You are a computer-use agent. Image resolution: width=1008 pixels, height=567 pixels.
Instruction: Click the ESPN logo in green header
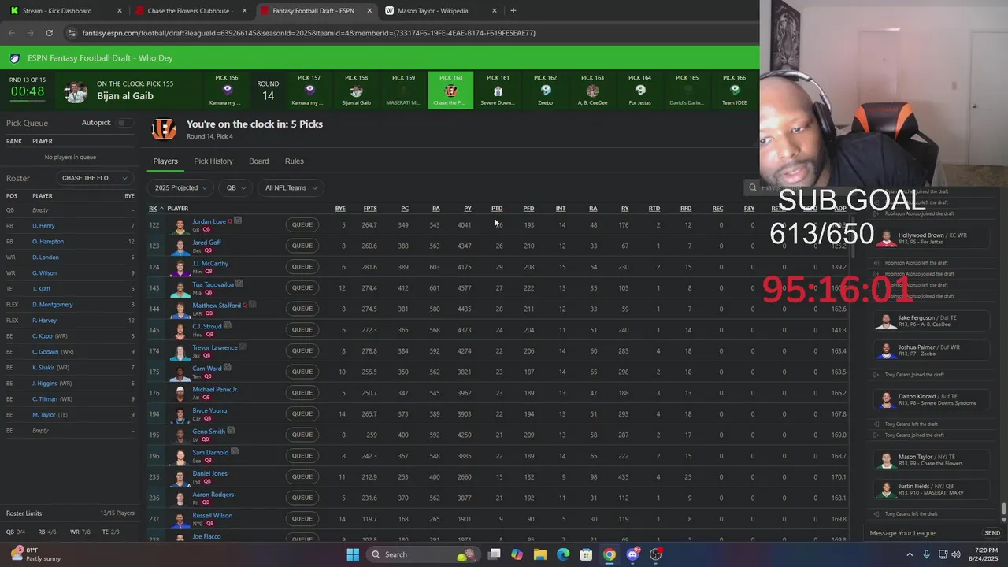pyautogui.click(x=16, y=57)
